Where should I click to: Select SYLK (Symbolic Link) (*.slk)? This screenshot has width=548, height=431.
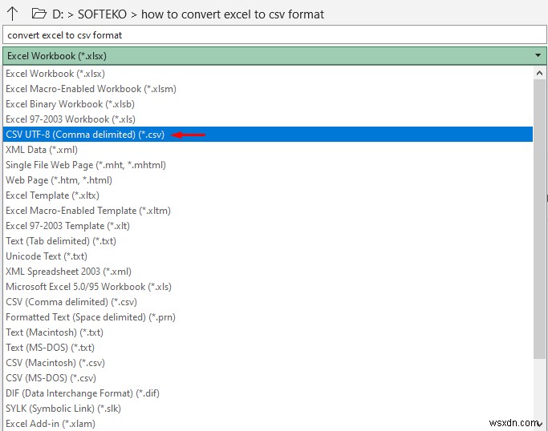[268, 409]
